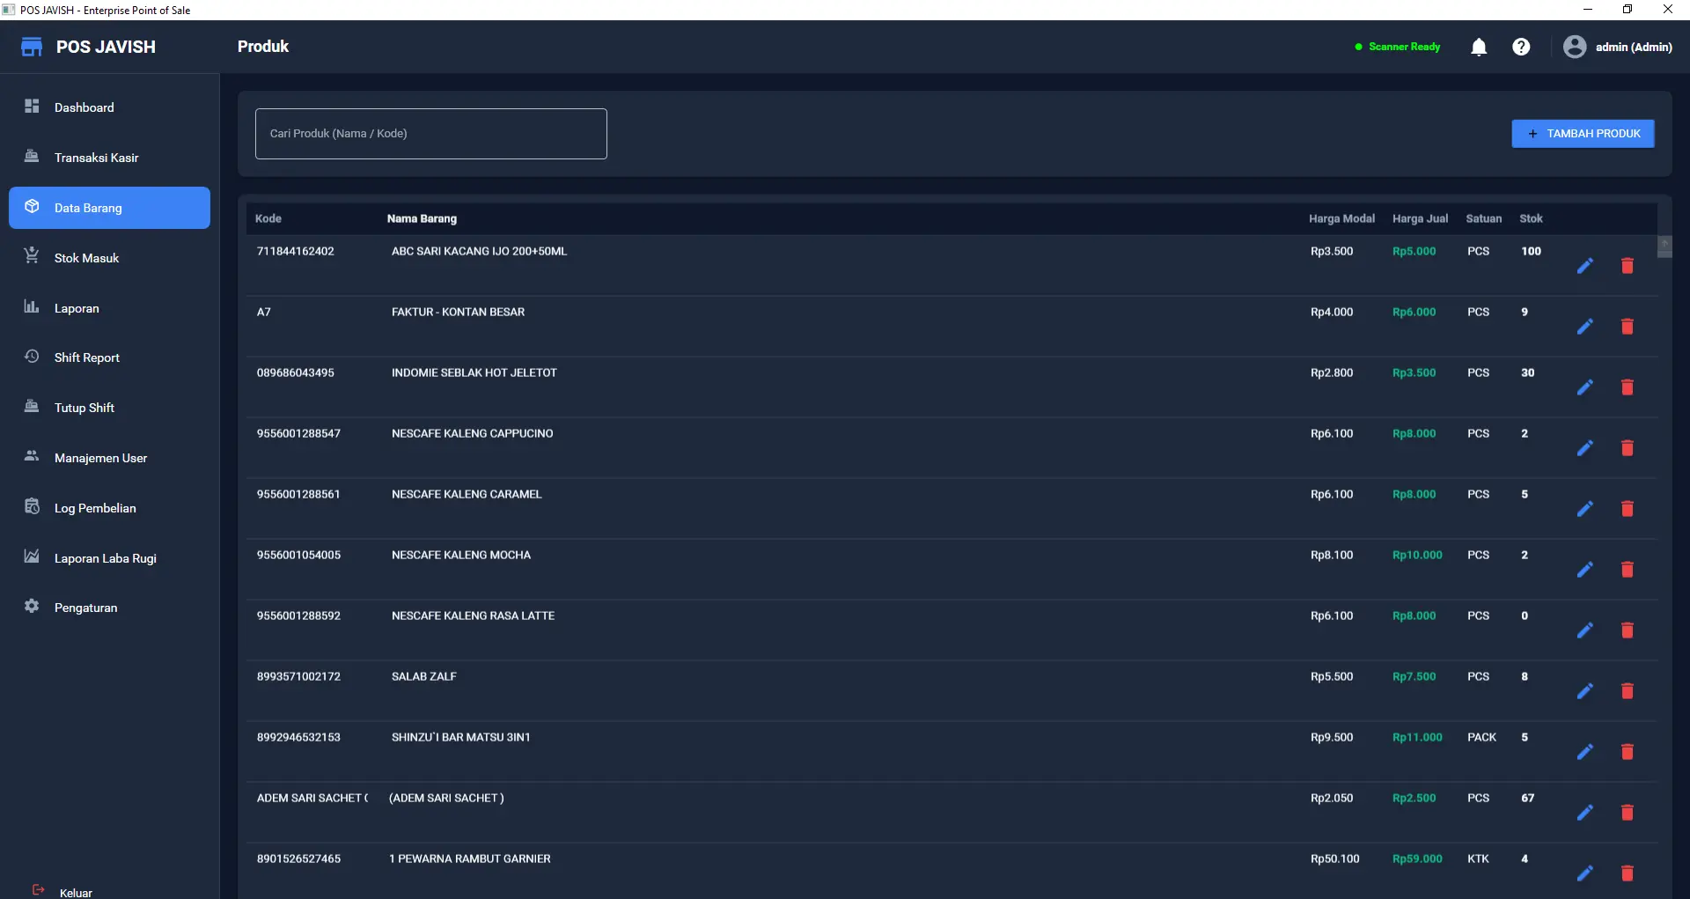Delete the SALAB ZALF product

pos(1628,691)
